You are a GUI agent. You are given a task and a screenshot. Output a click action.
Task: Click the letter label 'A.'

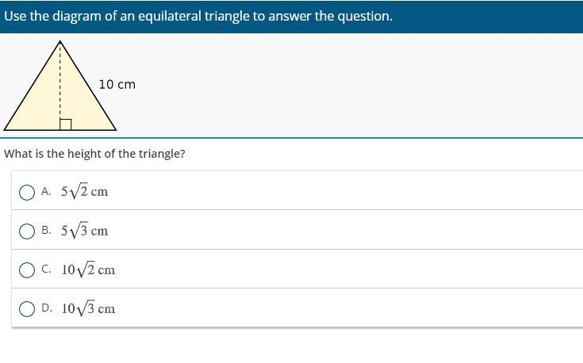pos(46,191)
